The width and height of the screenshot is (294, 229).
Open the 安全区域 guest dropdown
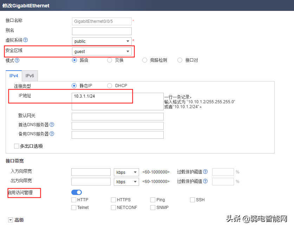(102, 51)
